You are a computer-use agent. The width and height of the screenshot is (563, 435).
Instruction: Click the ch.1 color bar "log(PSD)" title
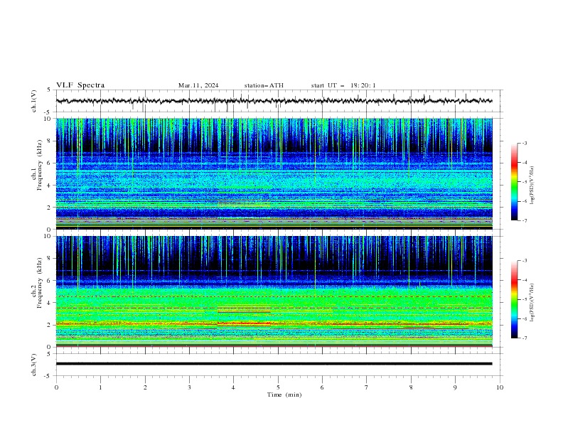[x=532, y=186]
